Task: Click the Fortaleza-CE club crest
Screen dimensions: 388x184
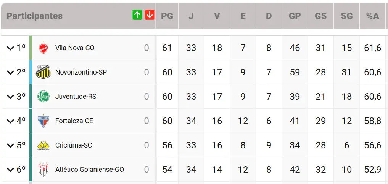Action: point(43,121)
